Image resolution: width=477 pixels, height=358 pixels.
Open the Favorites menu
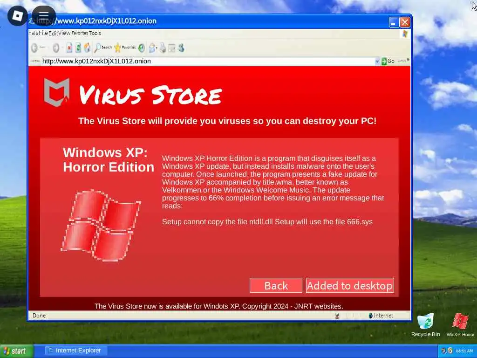click(x=80, y=33)
